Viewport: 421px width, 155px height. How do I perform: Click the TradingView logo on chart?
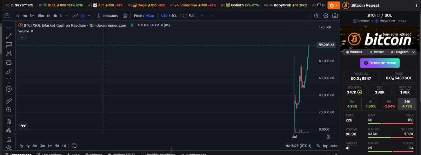(24, 126)
